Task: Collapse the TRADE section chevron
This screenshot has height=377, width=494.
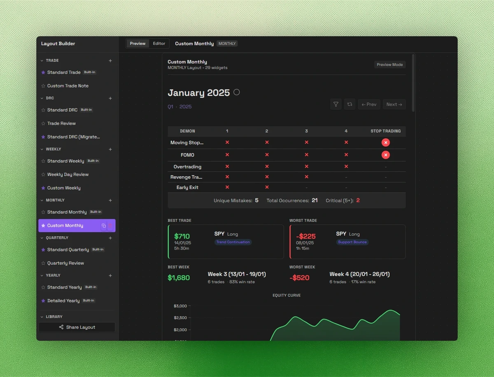Action: 42,61
